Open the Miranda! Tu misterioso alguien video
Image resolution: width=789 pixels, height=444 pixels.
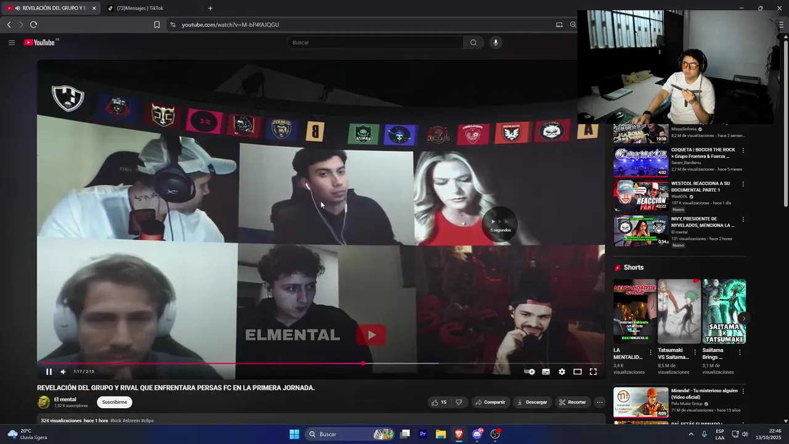(x=640, y=402)
